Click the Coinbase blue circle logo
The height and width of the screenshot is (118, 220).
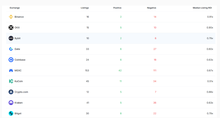click(11, 60)
